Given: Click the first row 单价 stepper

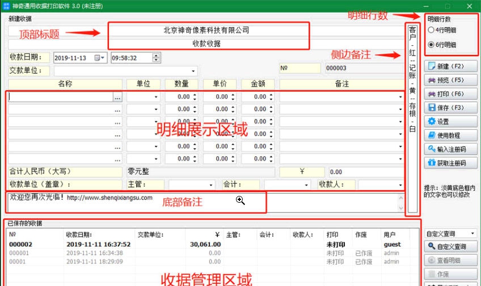Looking at the screenshot, I should [233, 97].
